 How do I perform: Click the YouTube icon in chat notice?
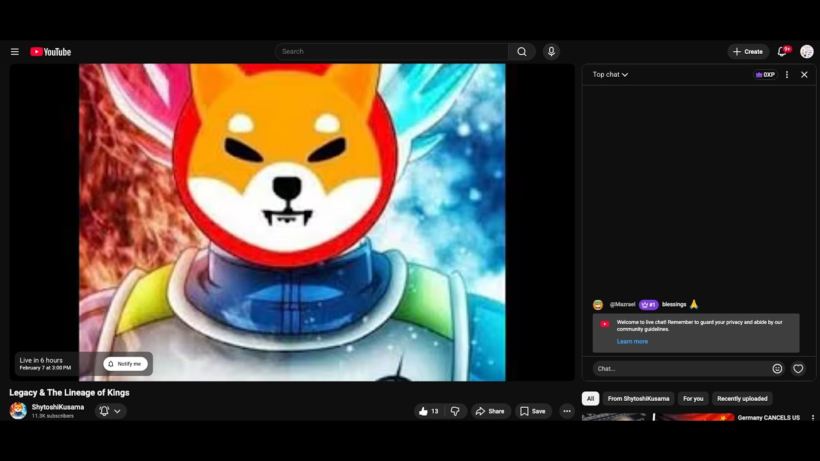pos(605,324)
